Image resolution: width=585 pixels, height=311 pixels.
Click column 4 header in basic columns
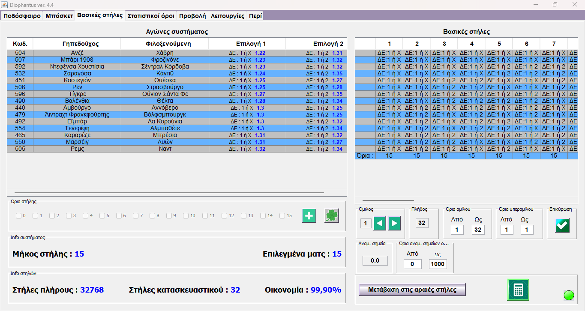[x=471, y=44]
